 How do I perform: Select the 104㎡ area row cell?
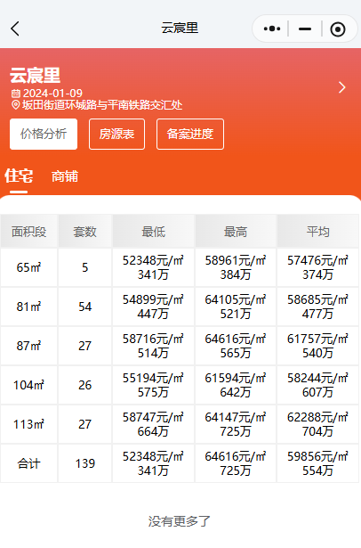pos(29,385)
